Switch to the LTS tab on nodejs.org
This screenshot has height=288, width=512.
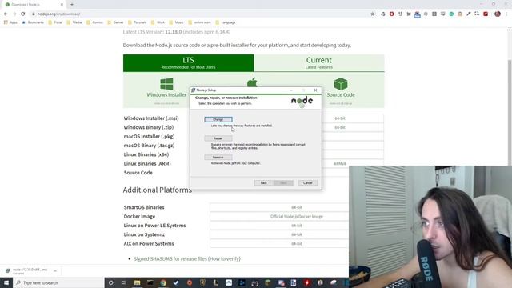pos(189,63)
